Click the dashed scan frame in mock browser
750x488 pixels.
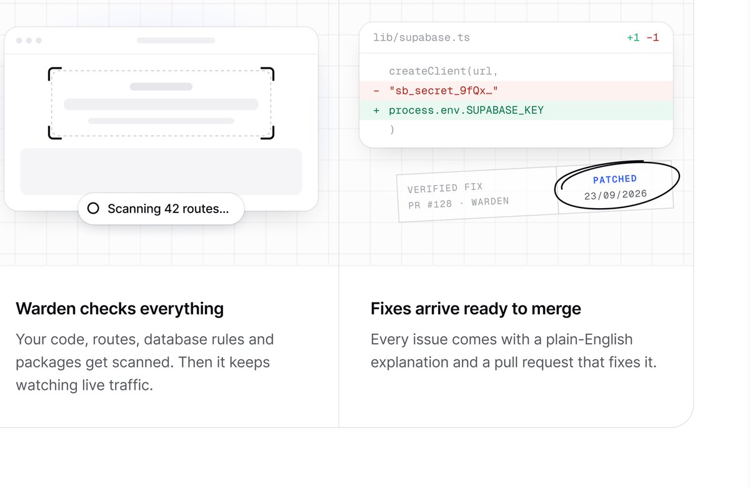161,103
